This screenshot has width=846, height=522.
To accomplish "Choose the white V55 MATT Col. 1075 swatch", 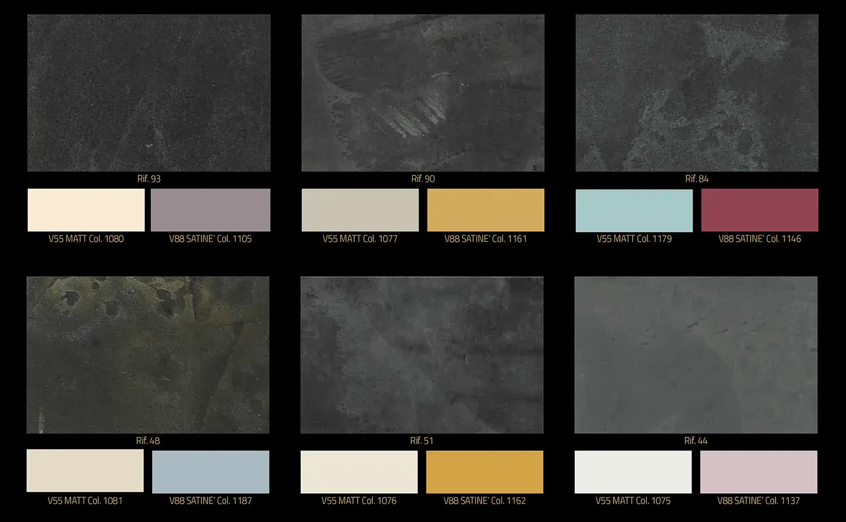I will tap(633, 472).
